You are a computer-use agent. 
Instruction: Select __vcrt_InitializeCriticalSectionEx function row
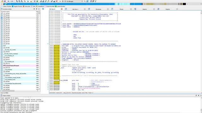pos(20,83)
